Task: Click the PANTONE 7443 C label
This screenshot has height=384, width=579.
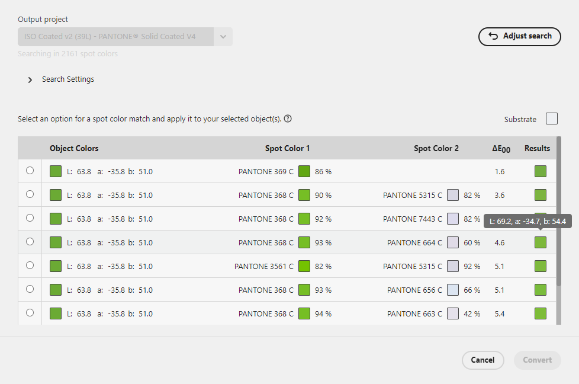Action: tap(413, 219)
